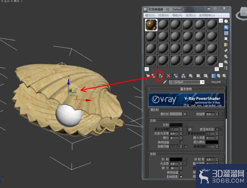Open the 材质(M) menu
The image size is (247, 188).
163,15
